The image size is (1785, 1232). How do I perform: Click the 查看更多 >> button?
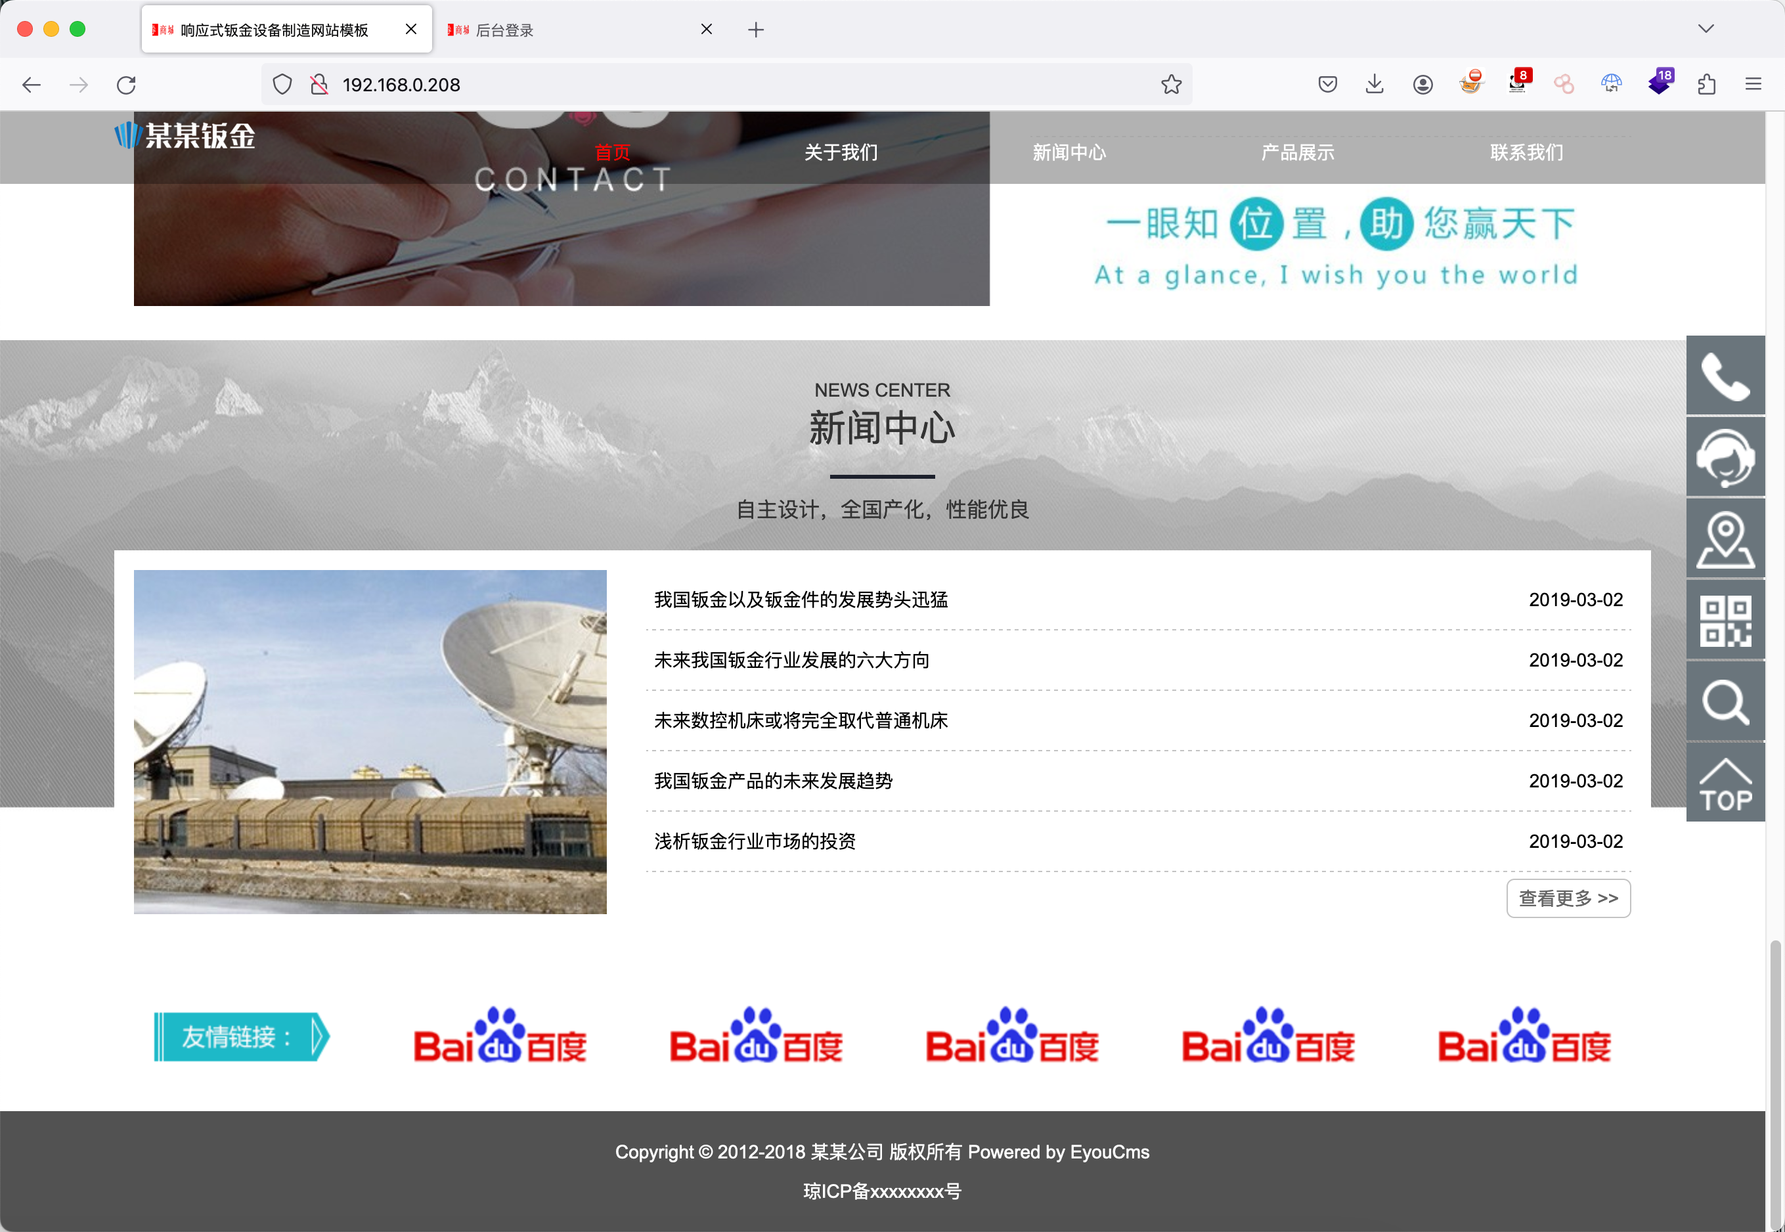click(x=1568, y=898)
